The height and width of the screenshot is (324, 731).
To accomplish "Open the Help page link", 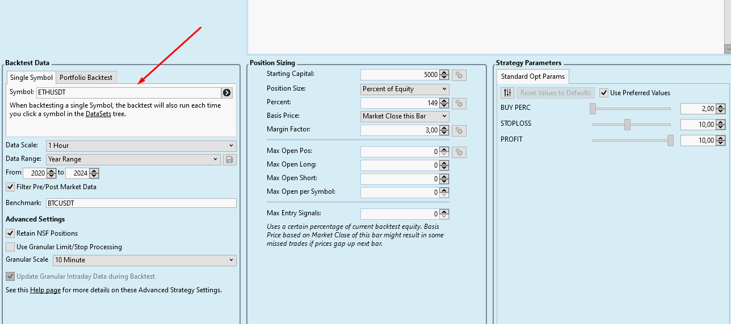I will (45, 290).
